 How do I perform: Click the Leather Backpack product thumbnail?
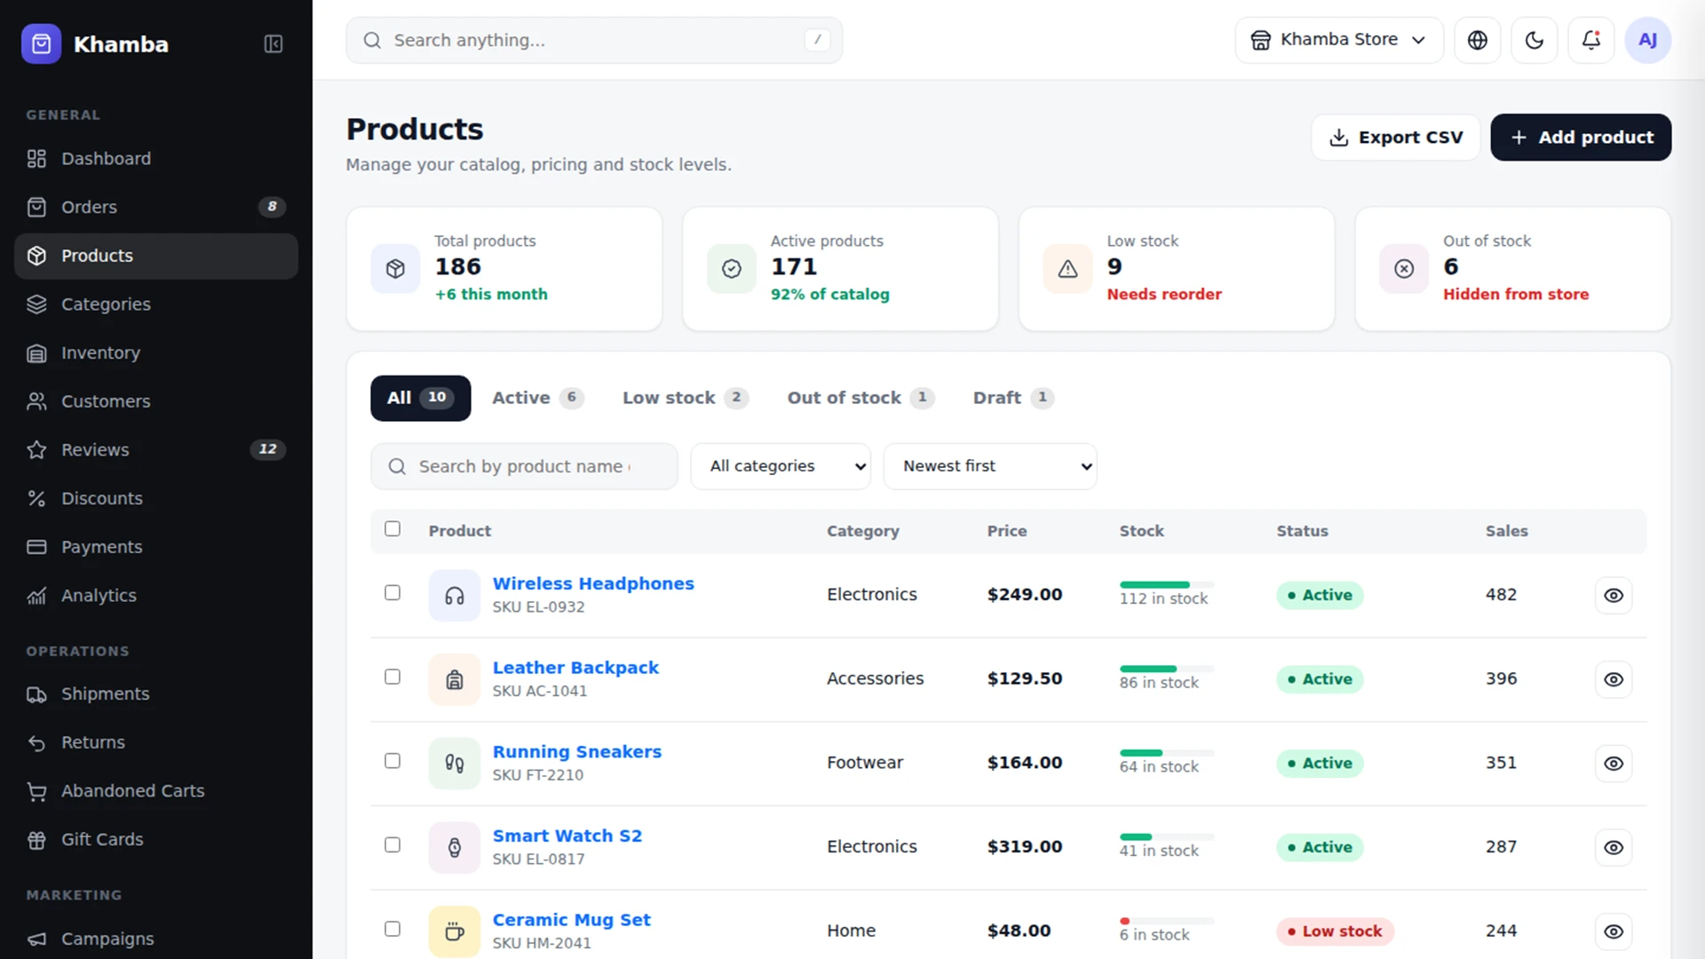point(455,679)
